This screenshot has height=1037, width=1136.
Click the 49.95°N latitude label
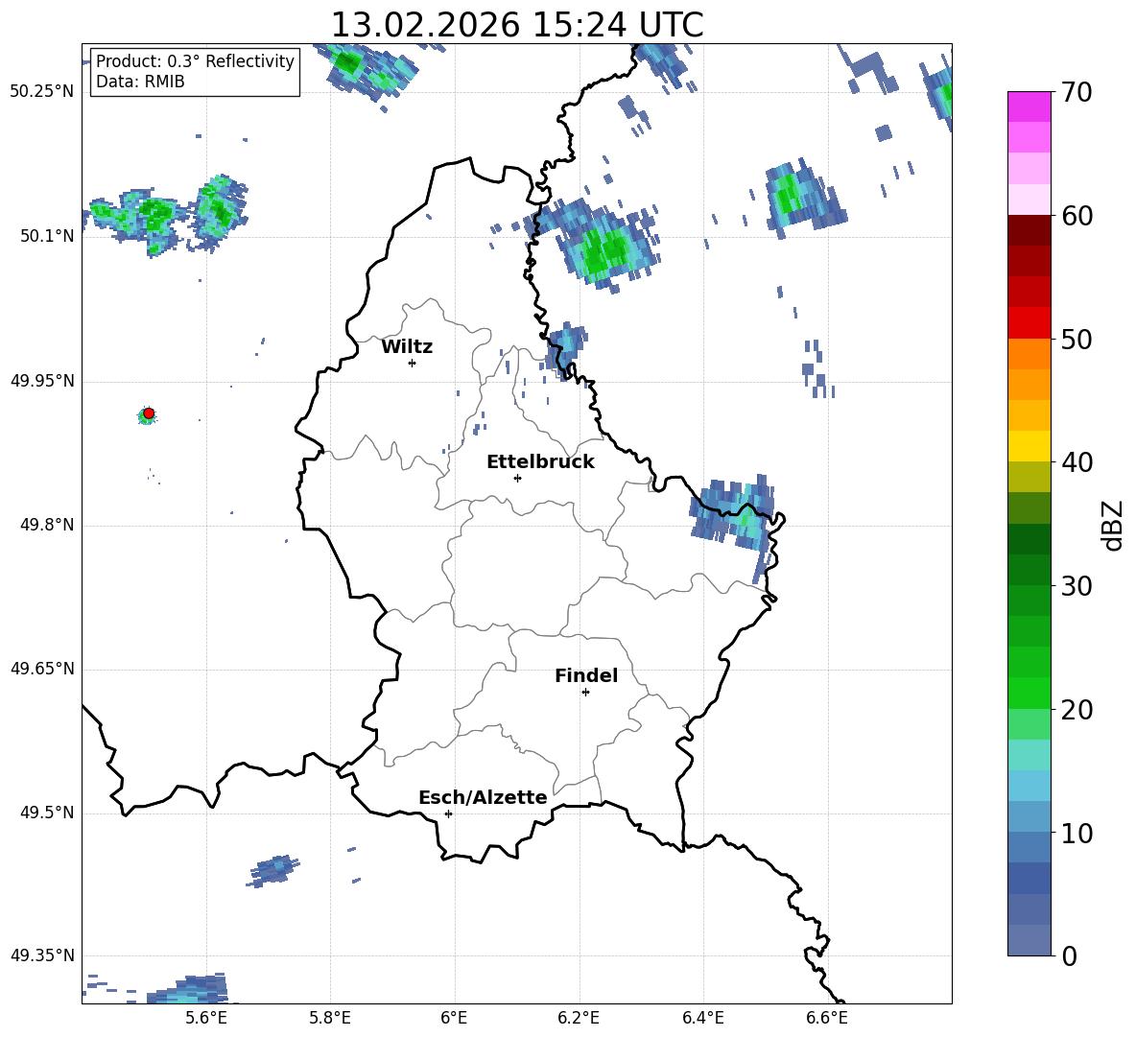click(x=42, y=381)
